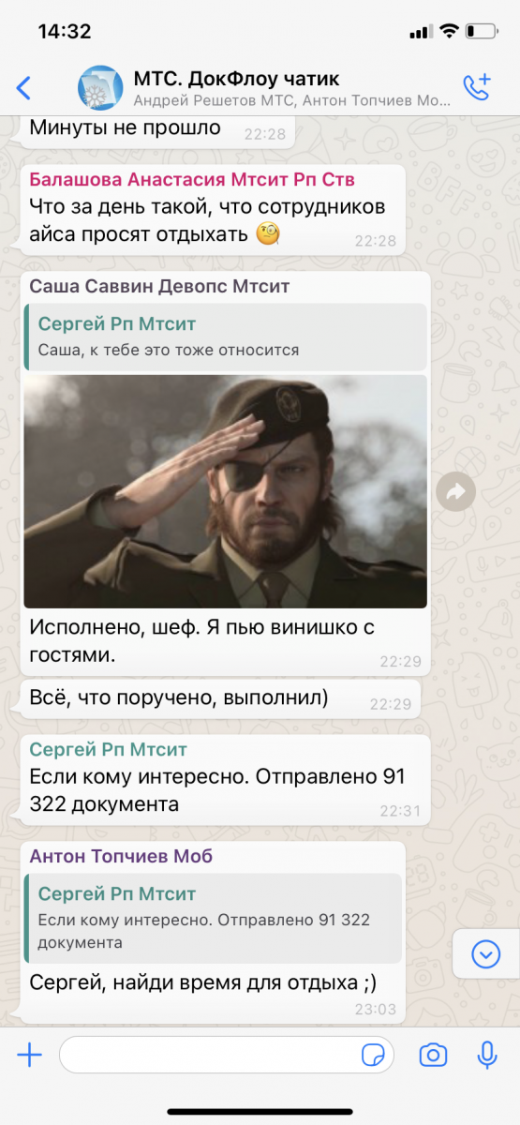Launch the camera from the input bar
Image resolution: width=520 pixels, height=1125 pixels.
click(x=433, y=1056)
